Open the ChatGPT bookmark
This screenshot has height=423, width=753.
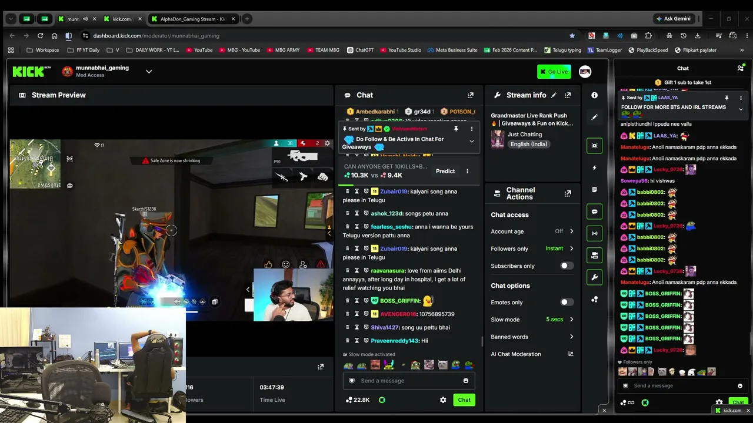tap(360, 50)
